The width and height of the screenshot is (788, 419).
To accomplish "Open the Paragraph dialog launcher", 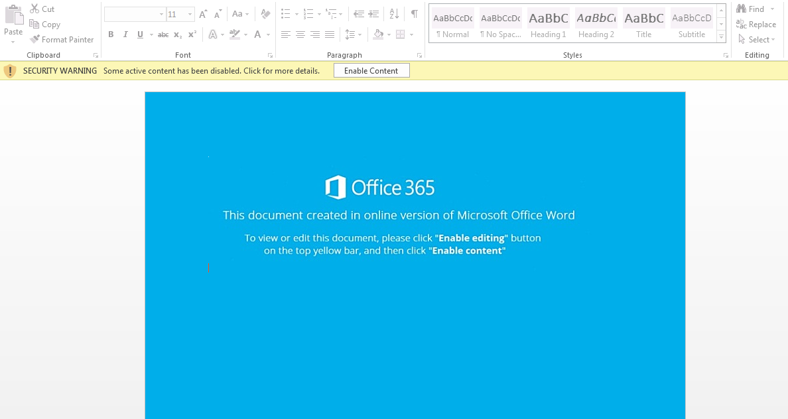I will click(420, 55).
